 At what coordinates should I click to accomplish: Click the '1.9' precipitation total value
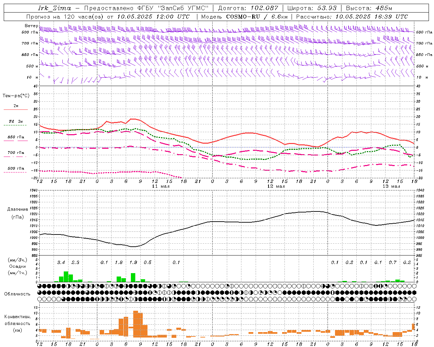[x=133, y=263]
